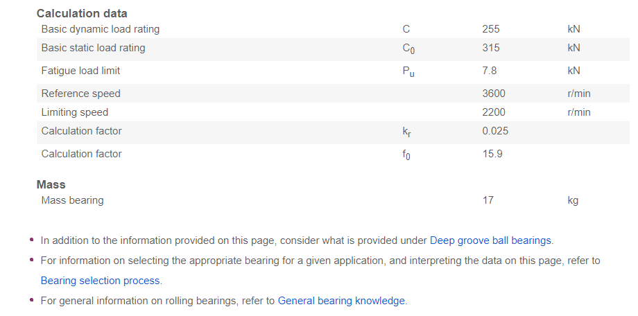Click the Mass section heading
The width and height of the screenshot is (638, 316).
click(x=51, y=184)
